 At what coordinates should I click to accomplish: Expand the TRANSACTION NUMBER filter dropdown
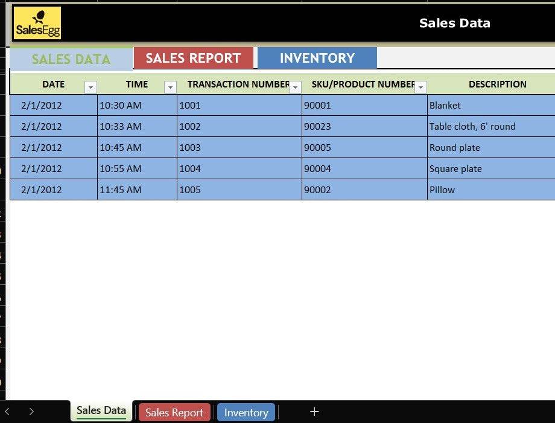[295, 87]
